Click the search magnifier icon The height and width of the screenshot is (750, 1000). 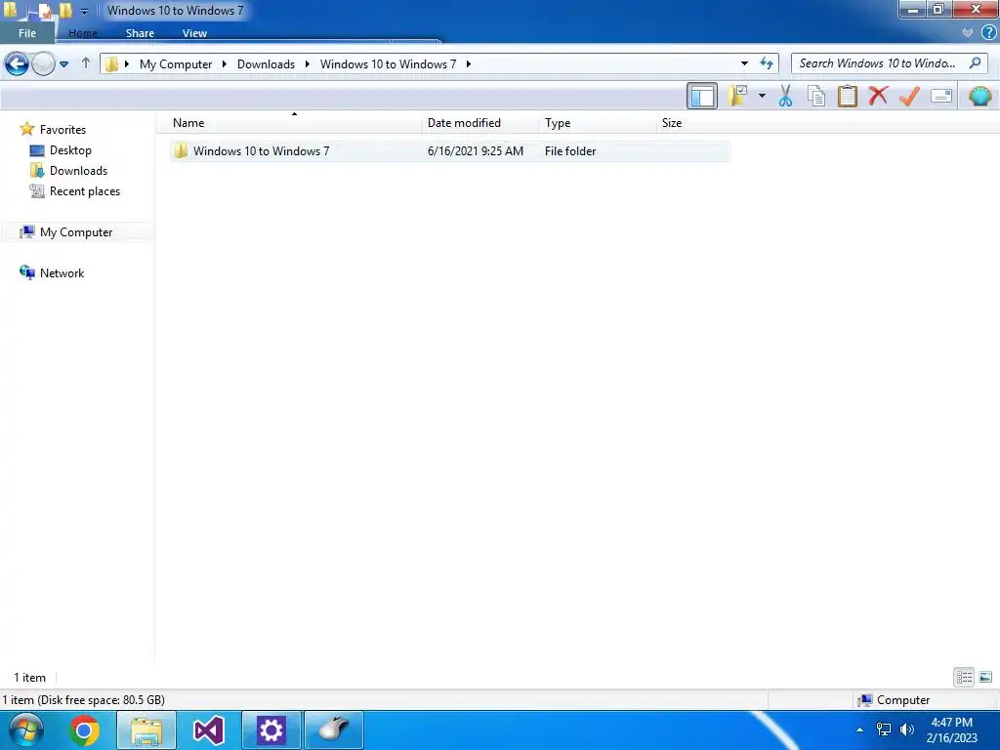(x=975, y=63)
